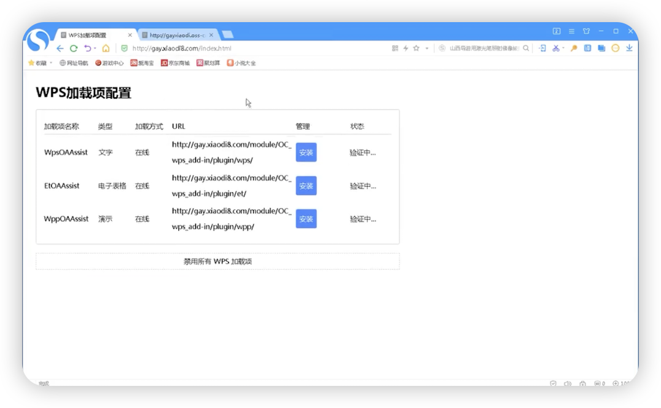
Task: Click the Sogou search engine logo
Action: (442, 49)
